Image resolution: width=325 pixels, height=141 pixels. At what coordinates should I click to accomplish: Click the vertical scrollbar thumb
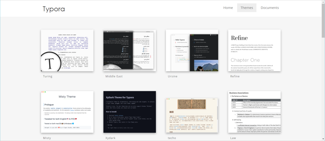tap(323, 20)
